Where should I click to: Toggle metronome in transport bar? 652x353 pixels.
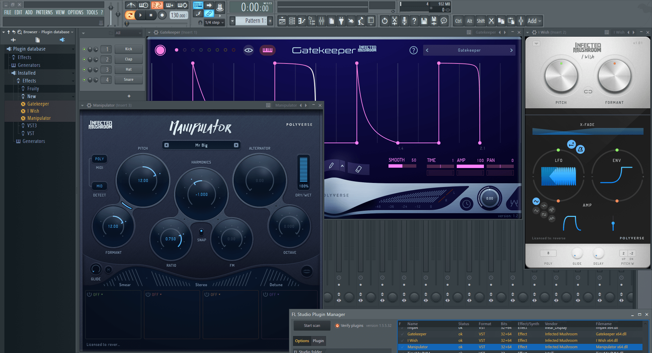(131, 5)
